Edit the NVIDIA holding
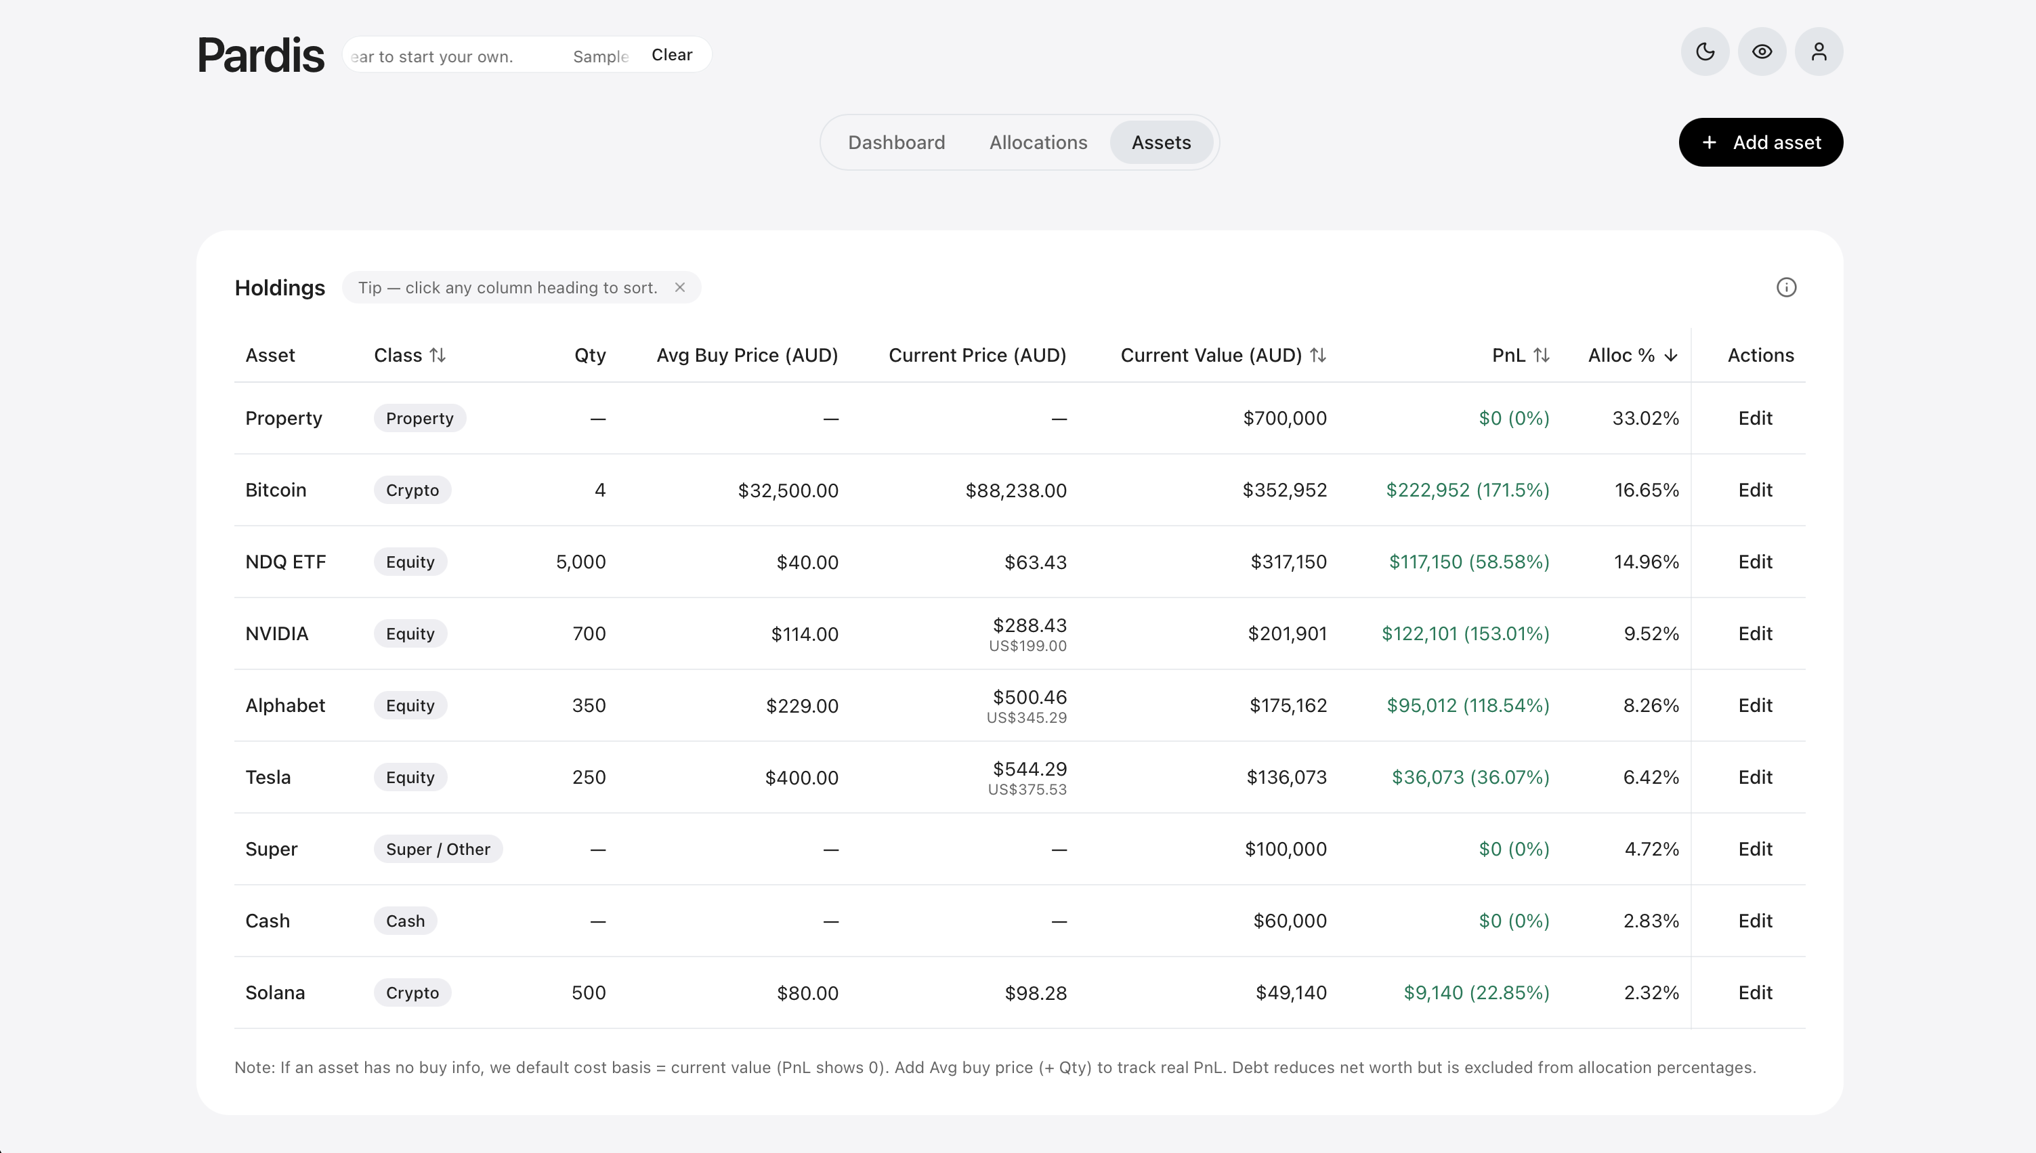 [x=1754, y=633]
